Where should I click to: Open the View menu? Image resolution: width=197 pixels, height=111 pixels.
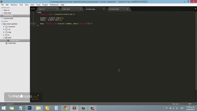[27, 5]
